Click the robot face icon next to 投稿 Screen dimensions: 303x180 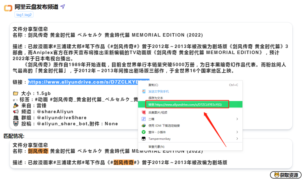tap(16, 124)
